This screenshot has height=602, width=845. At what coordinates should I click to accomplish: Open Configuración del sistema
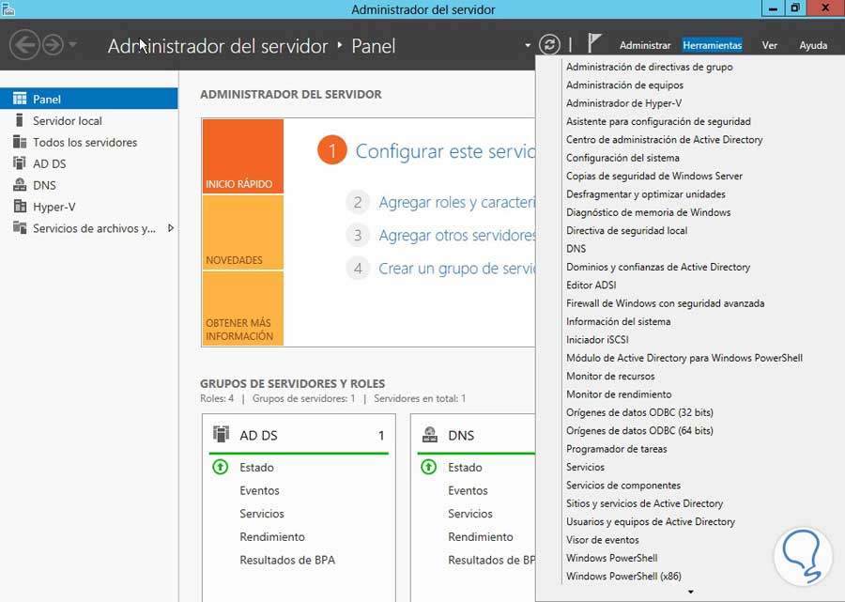coord(622,158)
